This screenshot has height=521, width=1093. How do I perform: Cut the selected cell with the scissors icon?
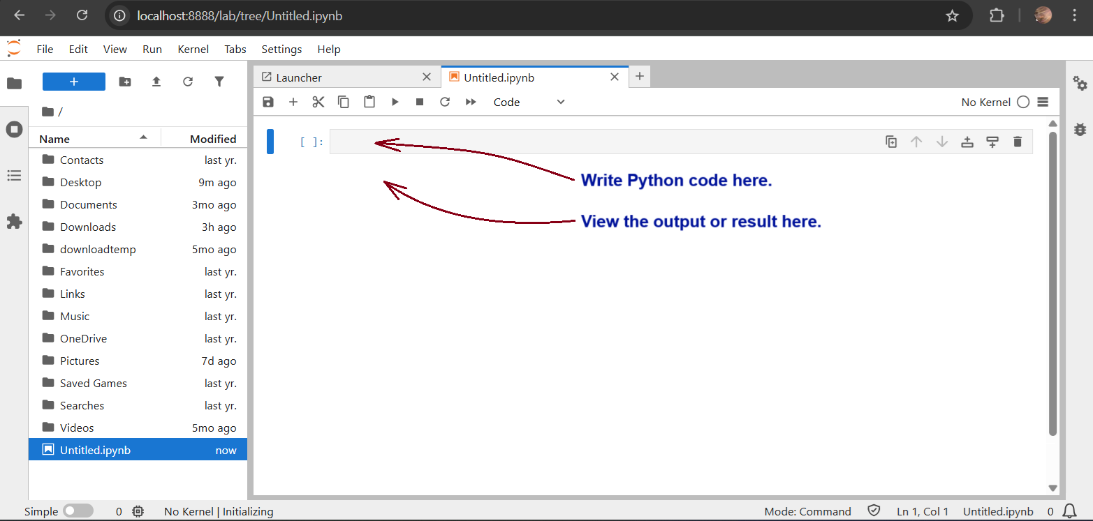pyautogui.click(x=318, y=102)
